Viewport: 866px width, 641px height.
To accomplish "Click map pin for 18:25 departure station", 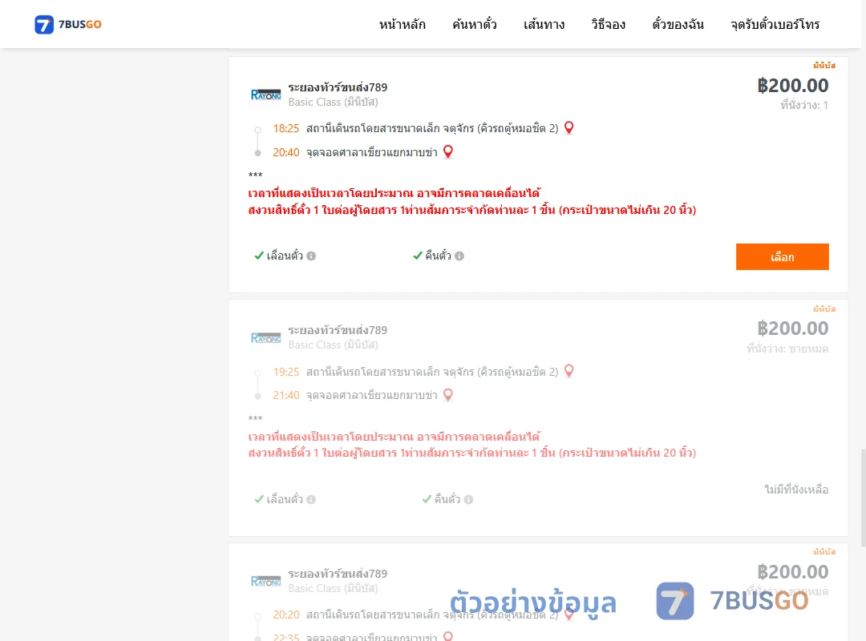I will click(569, 128).
